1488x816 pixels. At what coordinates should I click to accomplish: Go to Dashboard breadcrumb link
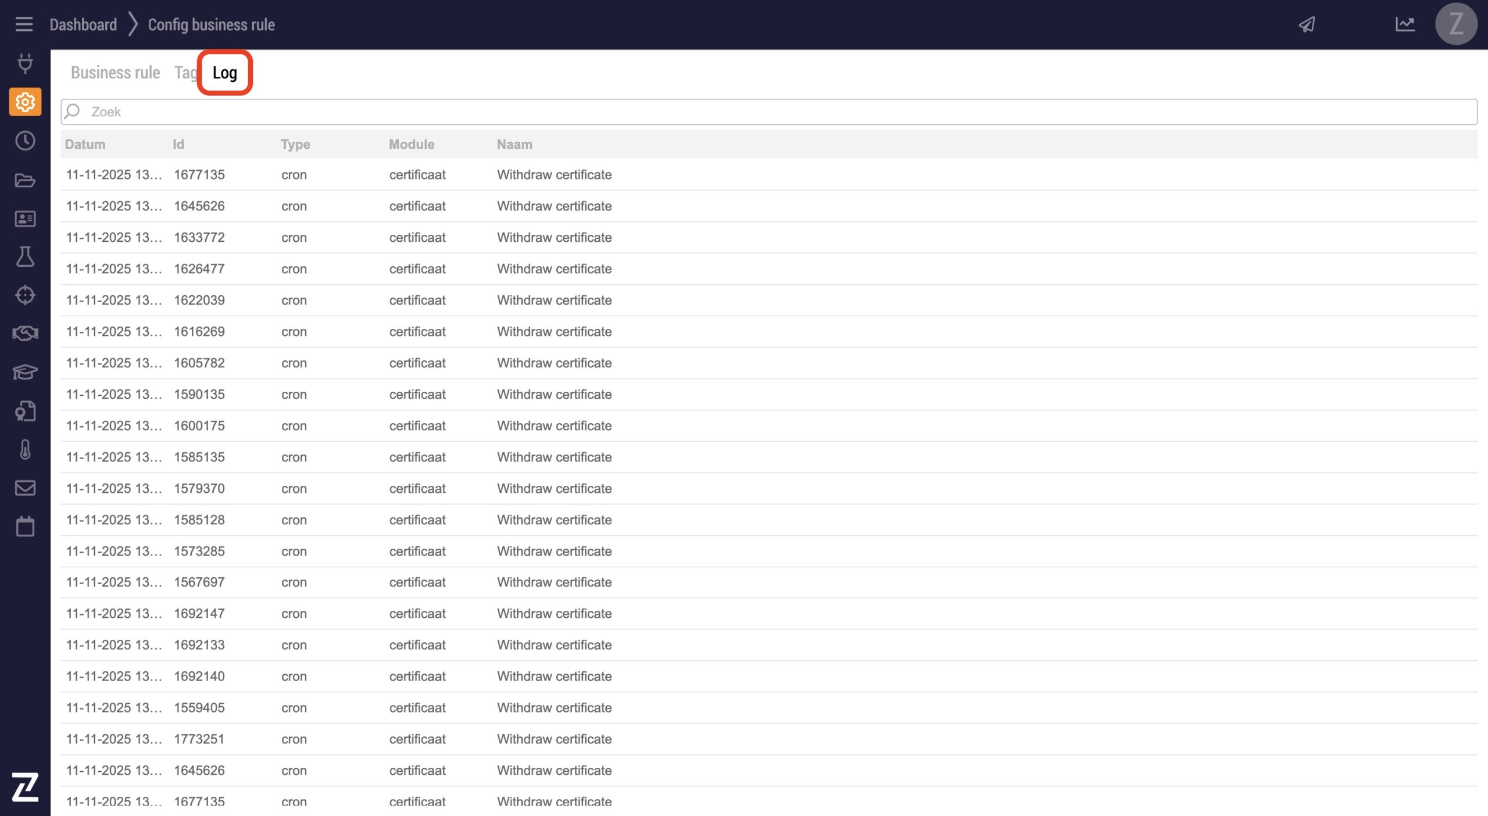click(x=83, y=24)
